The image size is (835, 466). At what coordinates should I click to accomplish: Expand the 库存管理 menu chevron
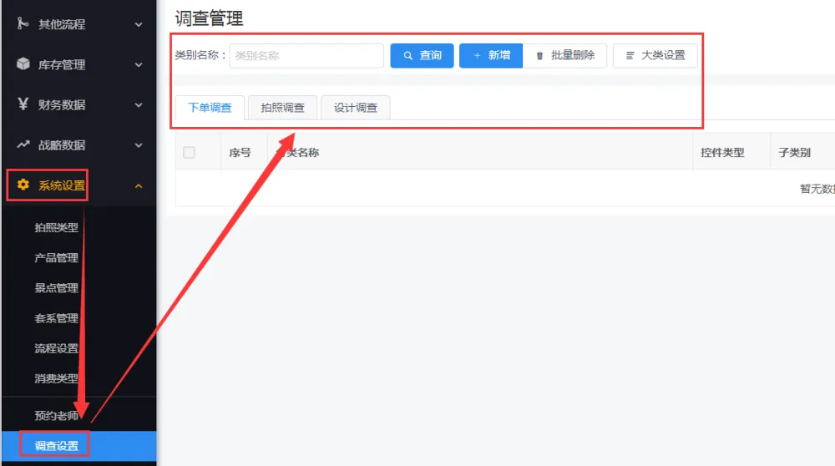point(139,64)
